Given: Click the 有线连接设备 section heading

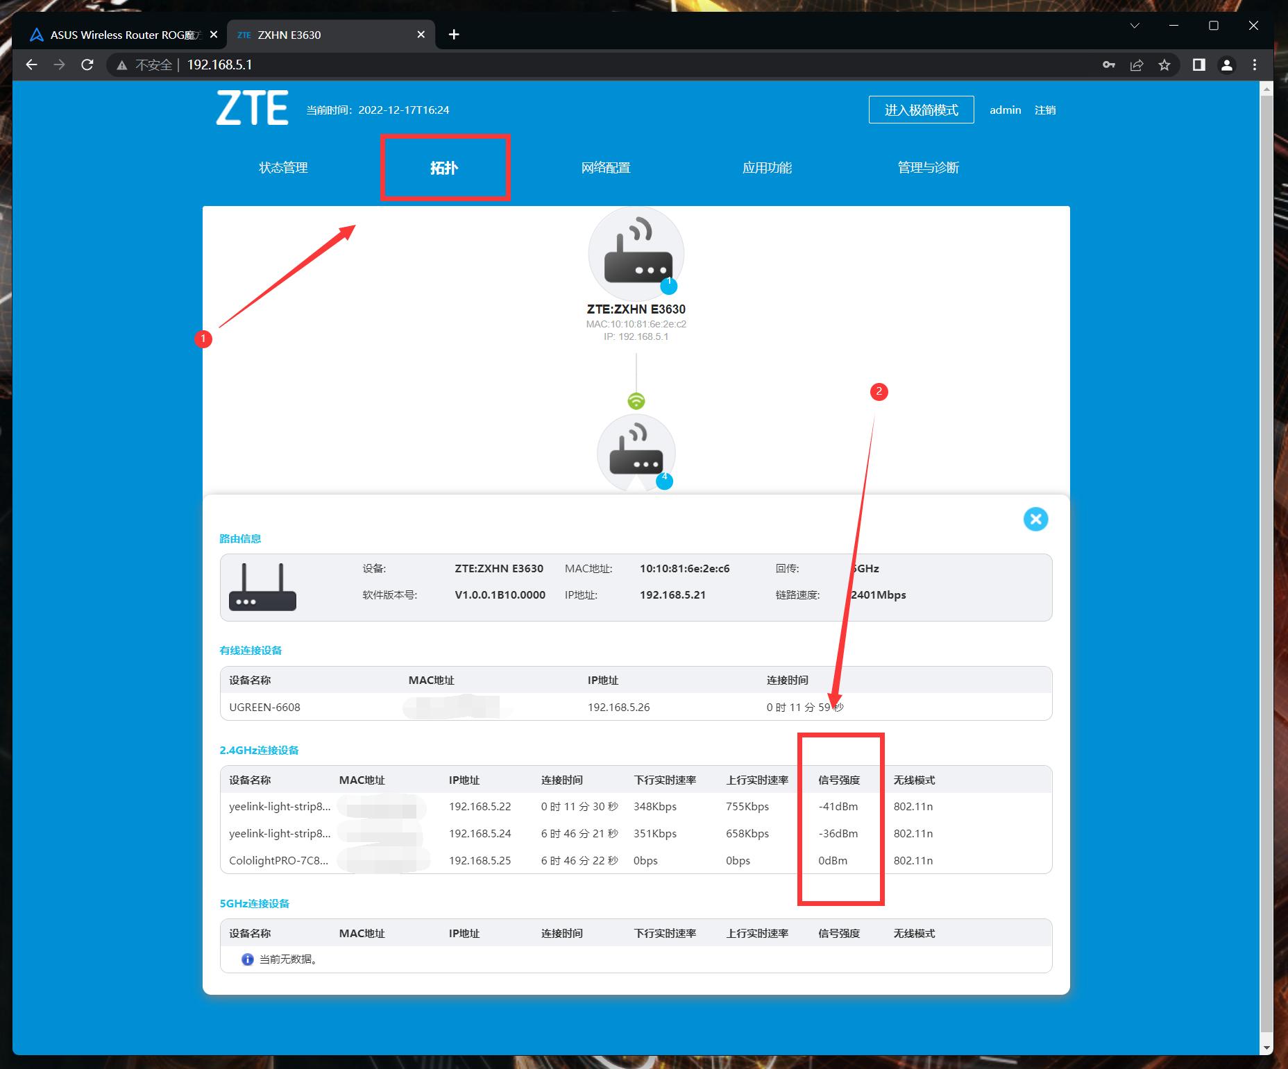Looking at the screenshot, I should [x=251, y=651].
